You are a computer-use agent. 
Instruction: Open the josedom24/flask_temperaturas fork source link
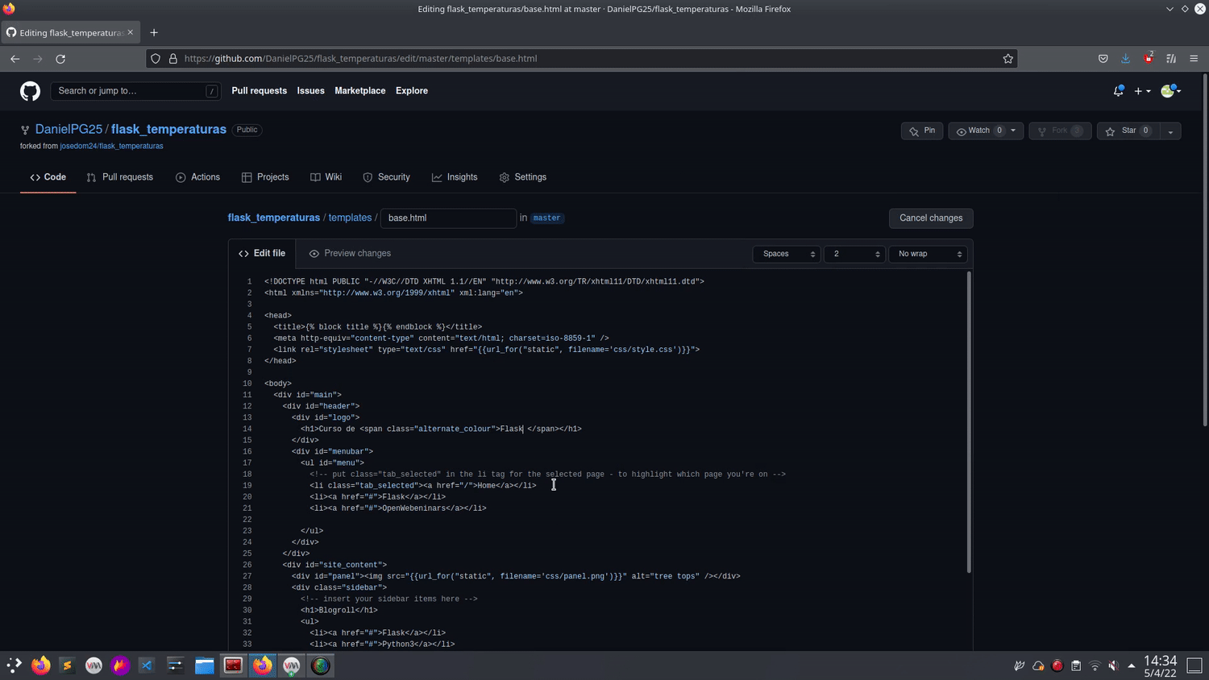[x=111, y=147]
